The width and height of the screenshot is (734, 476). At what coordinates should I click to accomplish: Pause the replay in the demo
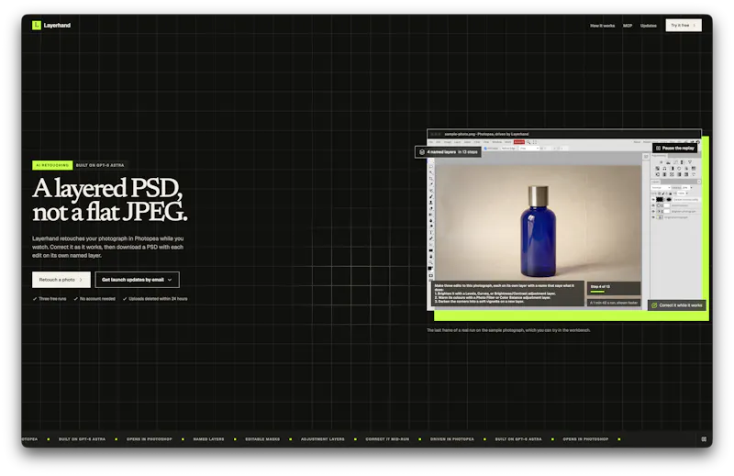click(x=674, y=148)
